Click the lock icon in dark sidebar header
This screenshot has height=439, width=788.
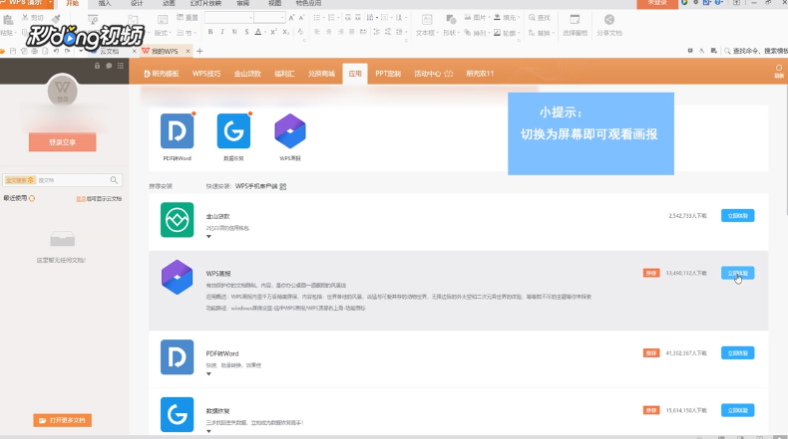click(97, 66)
